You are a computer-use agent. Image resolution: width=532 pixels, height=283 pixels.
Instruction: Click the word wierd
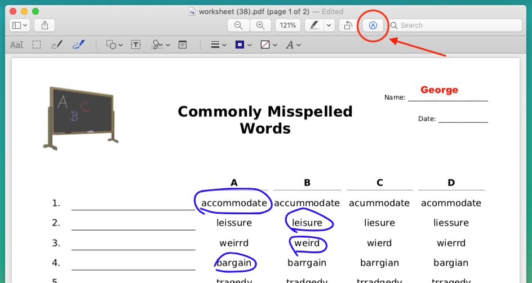pos(379,243)
